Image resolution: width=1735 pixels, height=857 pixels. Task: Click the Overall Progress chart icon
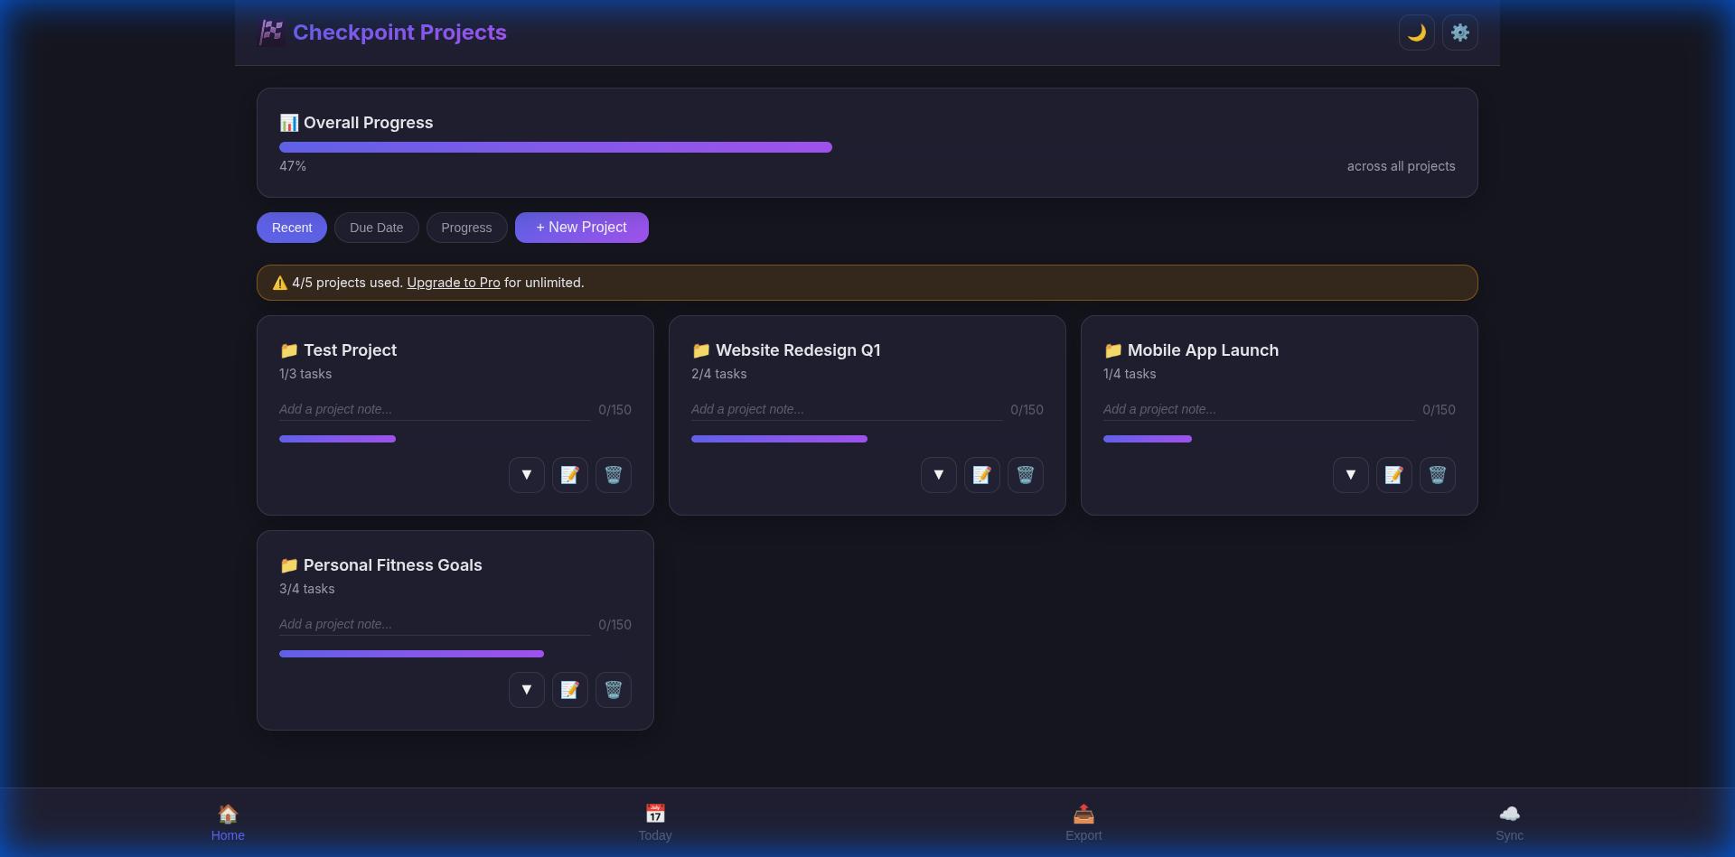(289, 123)
